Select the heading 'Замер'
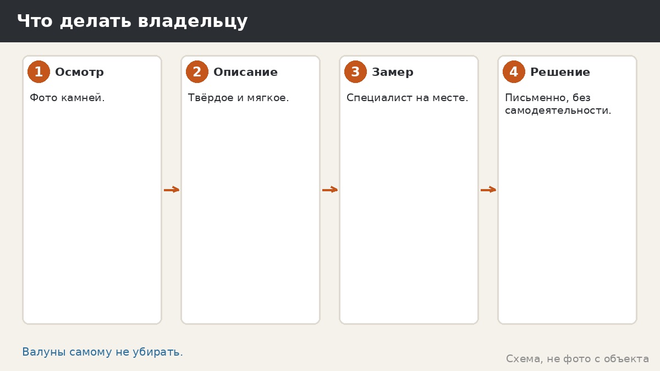Image resolution: width=660 pixels, height=371 pixels. 393,72
